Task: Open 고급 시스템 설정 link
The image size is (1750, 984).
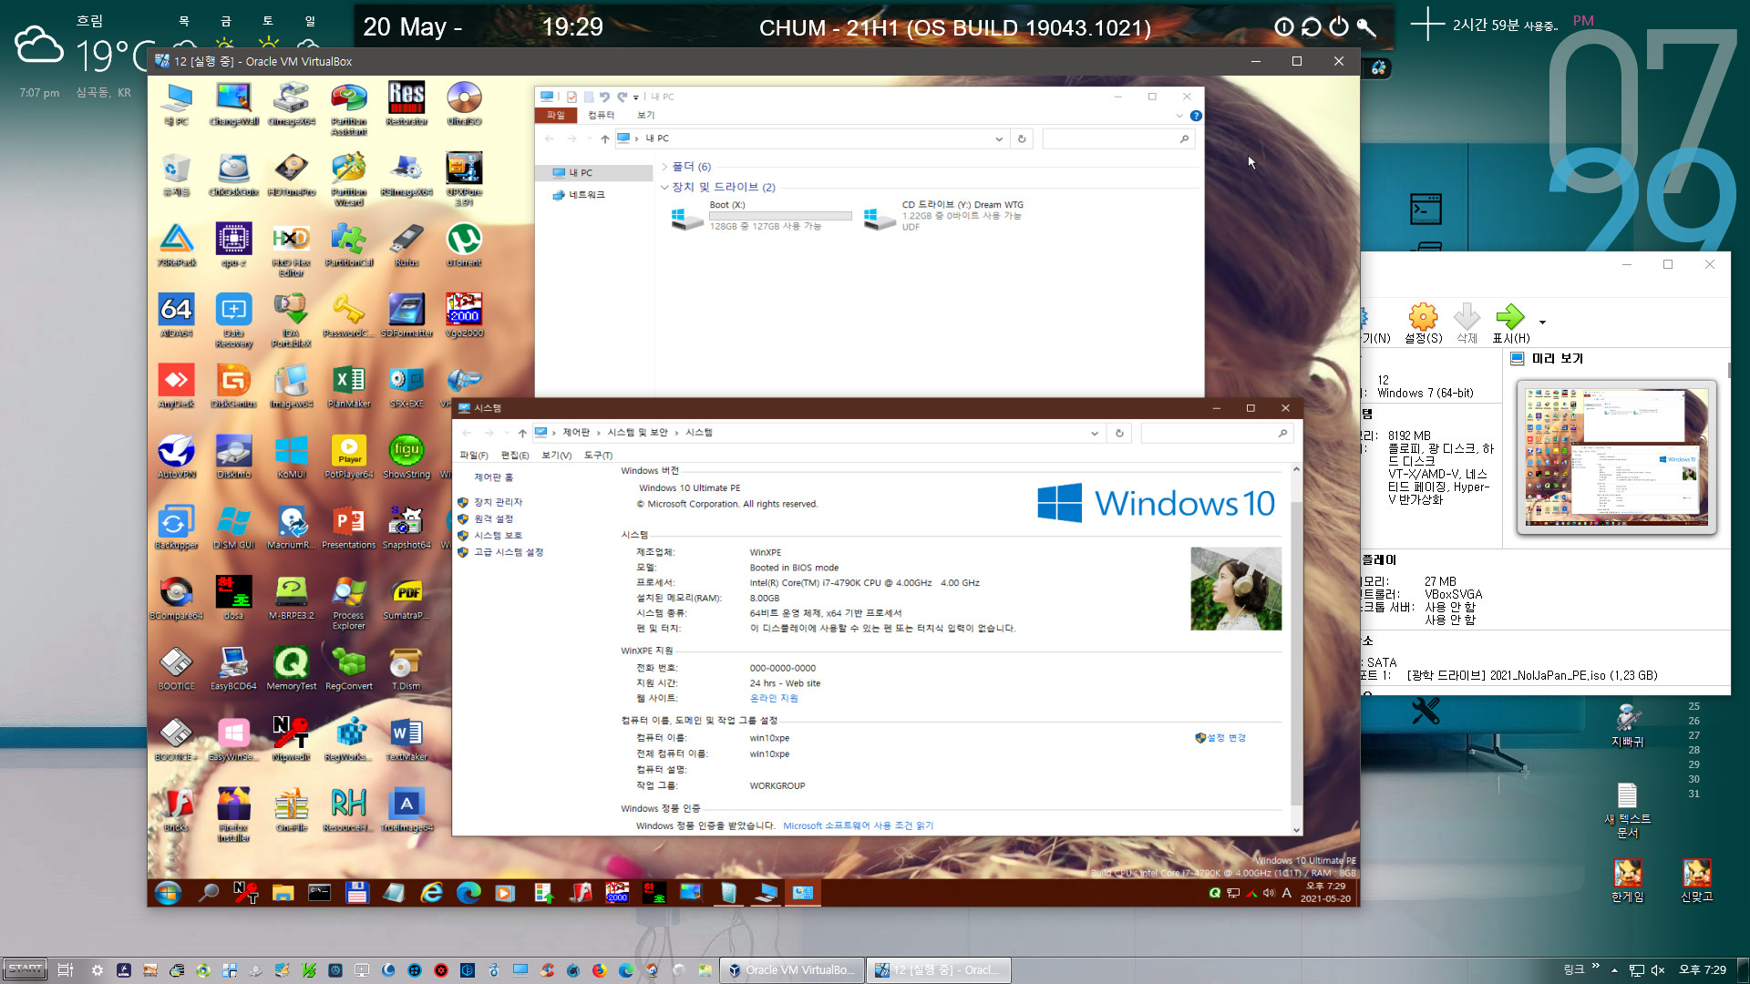Action: (x=509, y=552)
